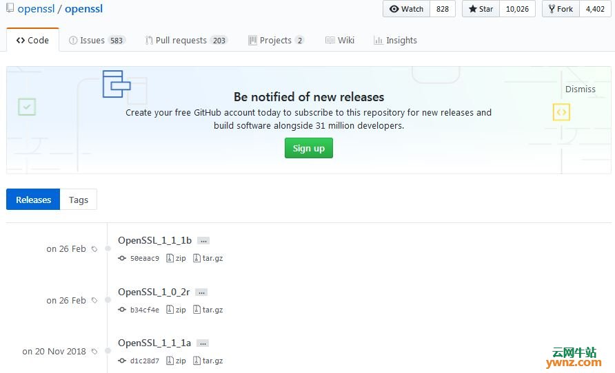Screen dimensions: 615x373
Task: Expand the OpenSSL_1_1_1b ellipsis details
Action: click(203, 241)
